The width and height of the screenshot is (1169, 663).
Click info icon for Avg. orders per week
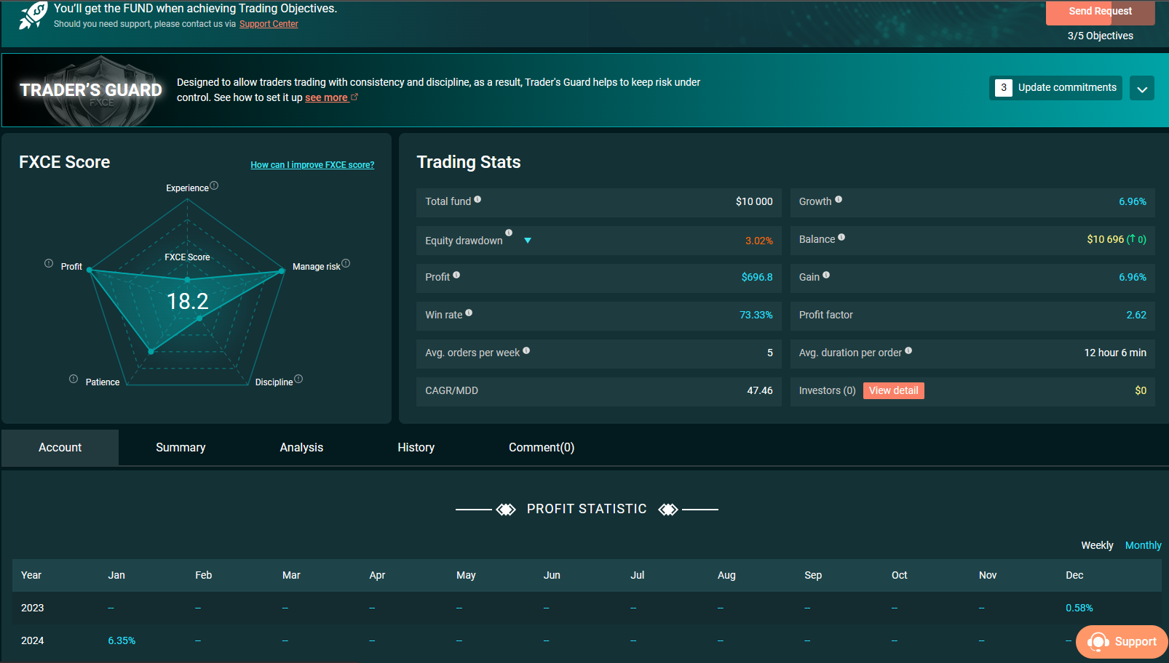tap(526, 350)
